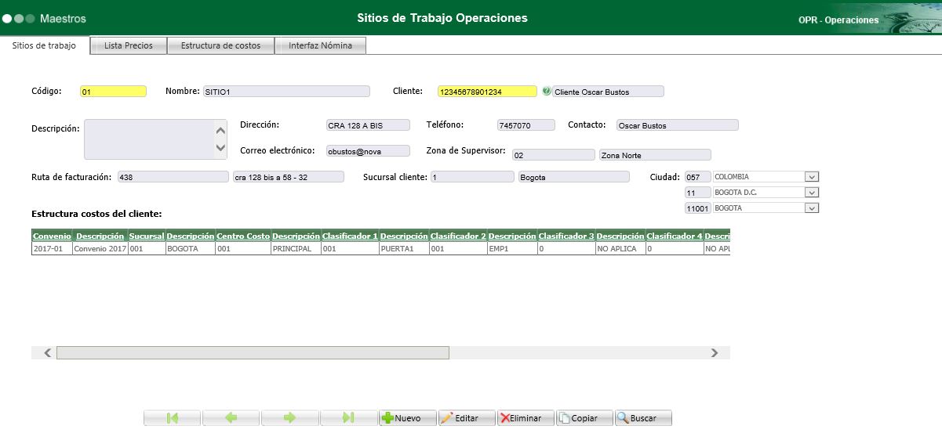This screenshot has height=444, width=942.
Task: Sort by the Centro Costo column header
Action: [x=243, y=236]
